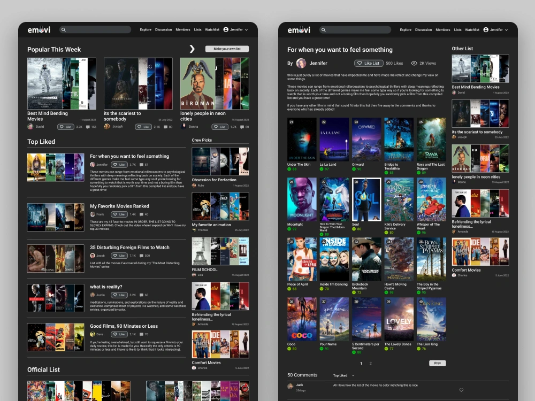Screen dimensions: 535x401
Task: Click Ruby's avatar under Obsession for Perfection
Action: [194, 186]
